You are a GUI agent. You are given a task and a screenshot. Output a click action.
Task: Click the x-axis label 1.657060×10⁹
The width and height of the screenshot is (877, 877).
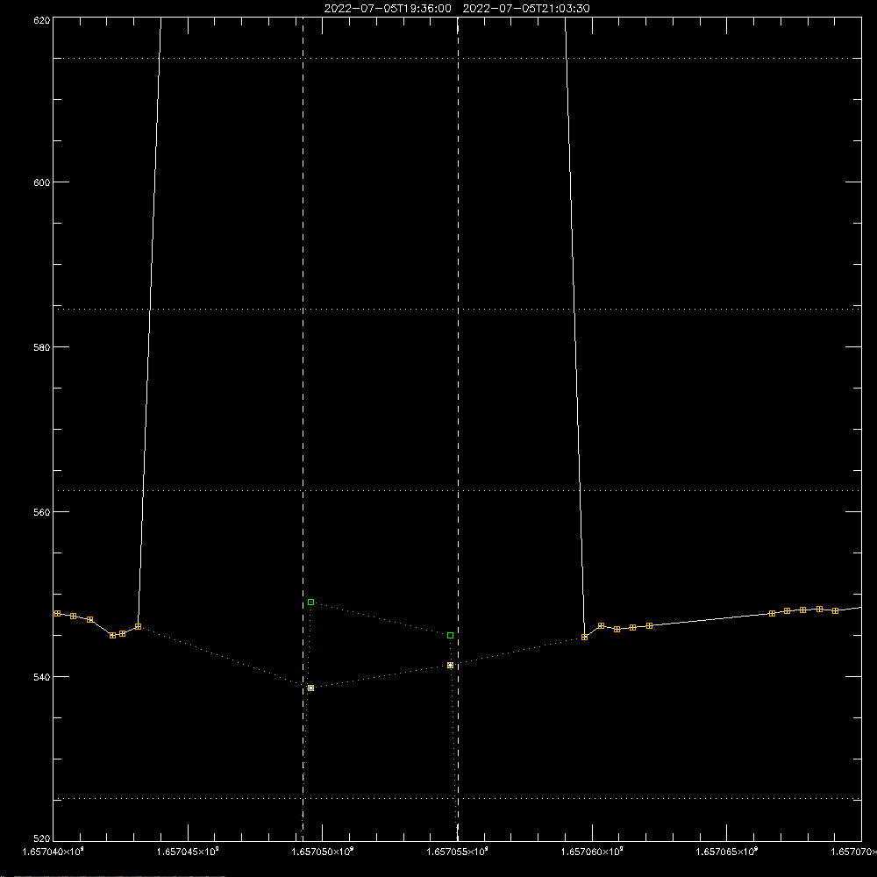592,852
